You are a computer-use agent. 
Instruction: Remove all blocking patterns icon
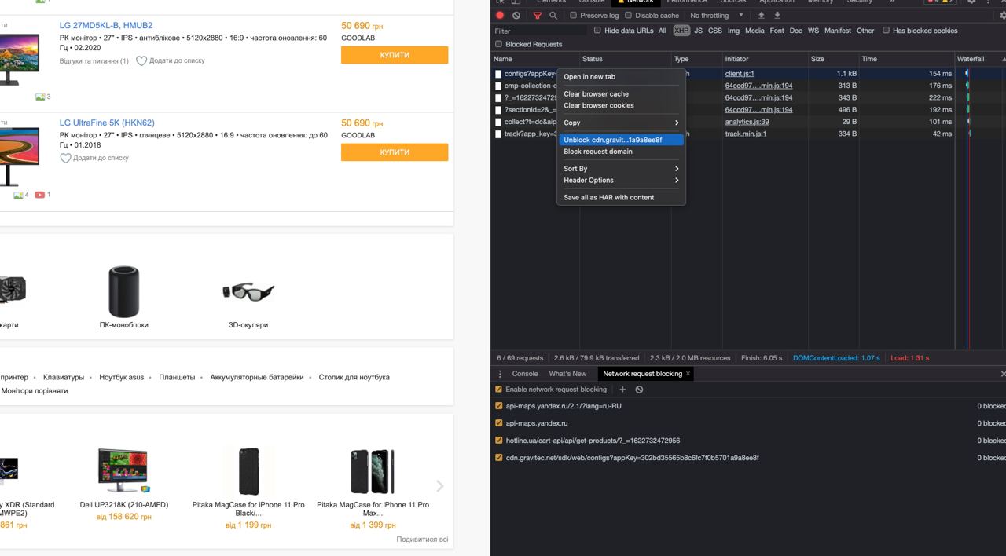[x=639, y=390]
